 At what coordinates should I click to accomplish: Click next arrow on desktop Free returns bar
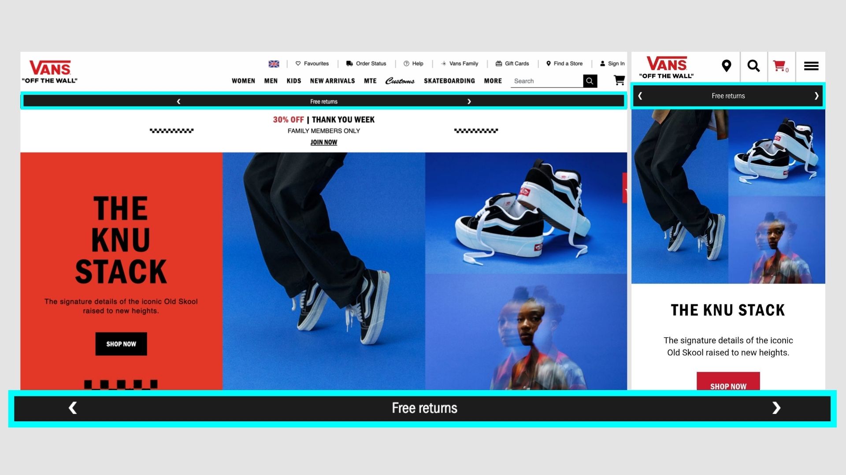(469, 102)
